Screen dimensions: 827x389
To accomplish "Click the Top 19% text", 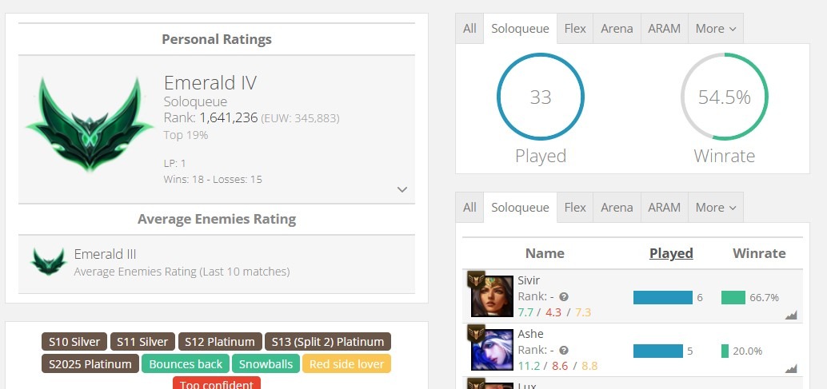I will 186,135.
